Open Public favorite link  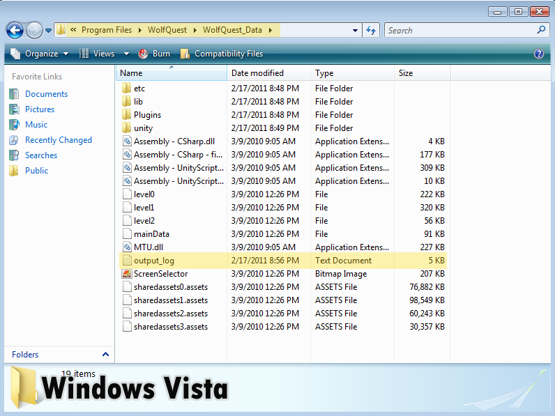click(36, 171)
